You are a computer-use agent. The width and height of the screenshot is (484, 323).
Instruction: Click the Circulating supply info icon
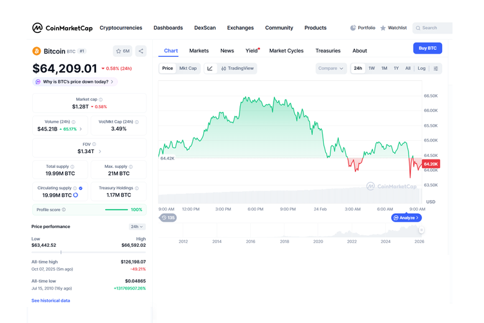pyautogui.click(x=75, y=188)
